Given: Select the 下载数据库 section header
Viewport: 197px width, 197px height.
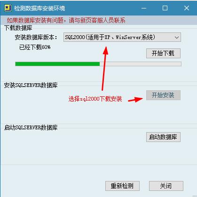Looking at the screenshot, I should point(18,28).
